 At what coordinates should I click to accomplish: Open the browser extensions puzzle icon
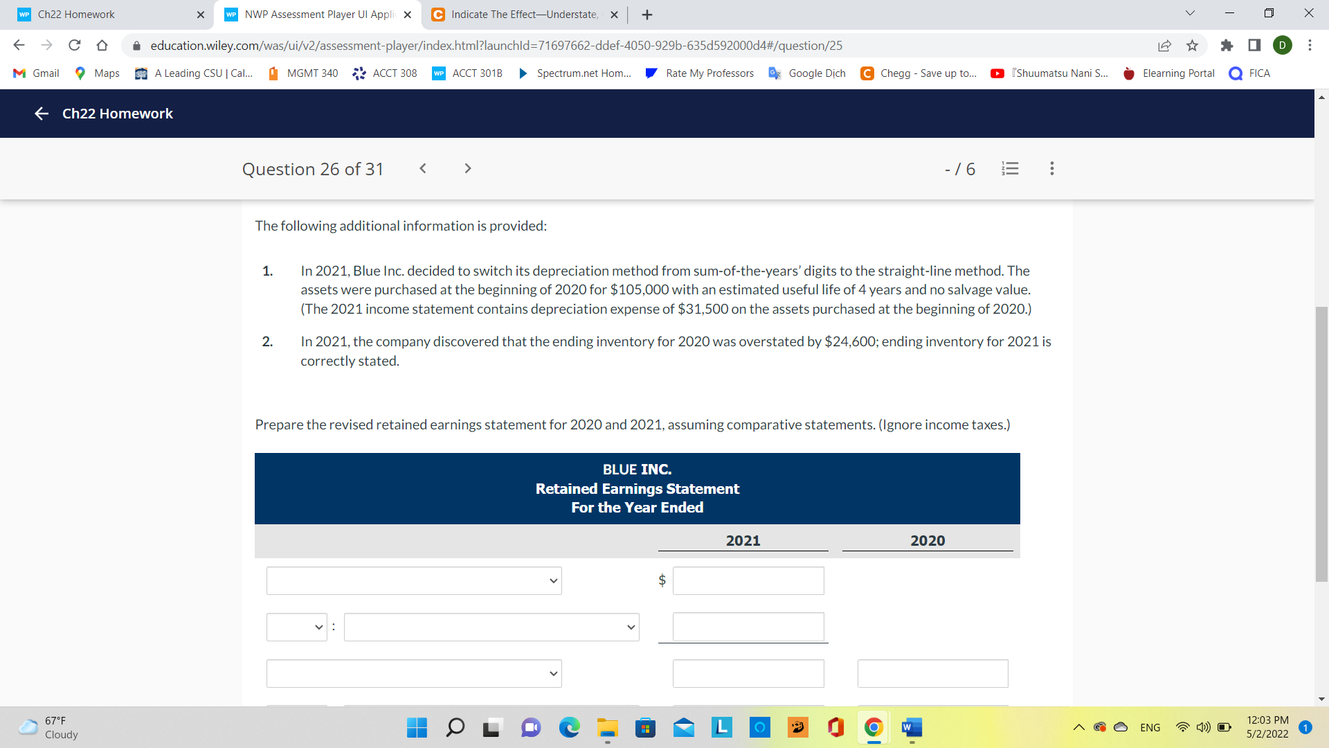point(1228,45)
